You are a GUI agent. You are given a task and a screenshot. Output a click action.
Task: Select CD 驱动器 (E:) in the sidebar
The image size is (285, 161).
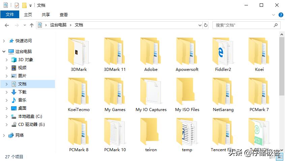coord(31,125)
